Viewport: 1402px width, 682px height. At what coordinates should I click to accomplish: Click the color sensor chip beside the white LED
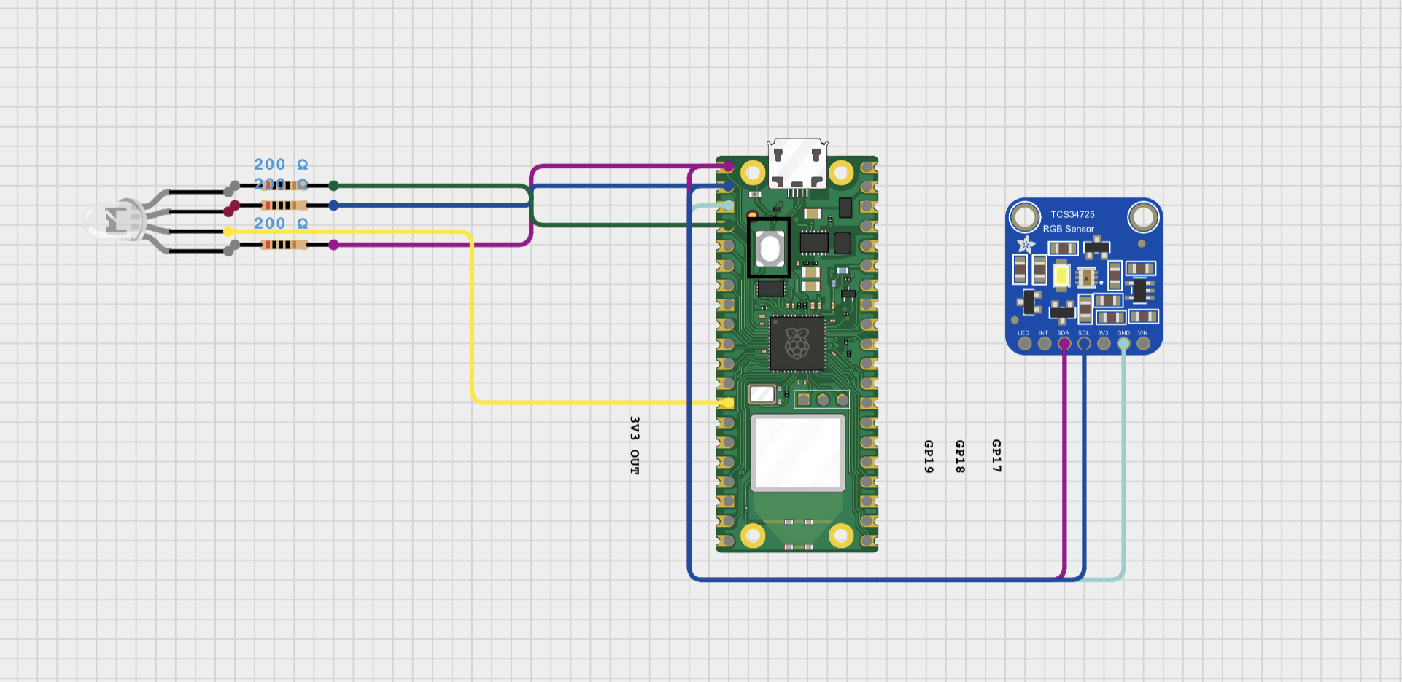(1086, 277)
